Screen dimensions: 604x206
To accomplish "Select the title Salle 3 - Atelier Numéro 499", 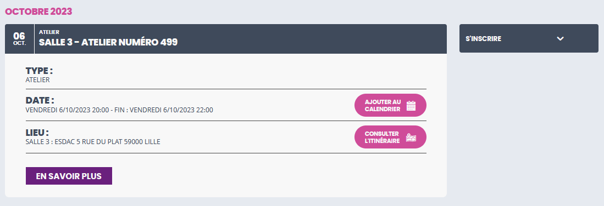I will pos(108,42).
